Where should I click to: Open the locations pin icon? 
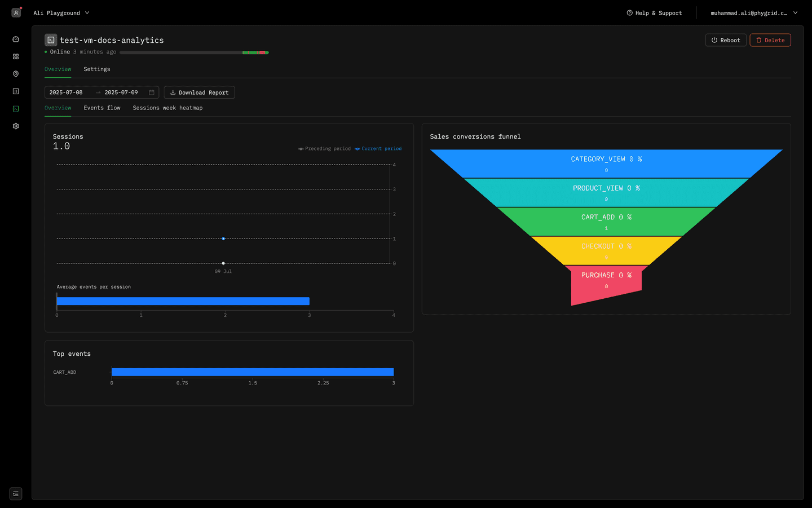pyautogui.click(x=16, y=73)
